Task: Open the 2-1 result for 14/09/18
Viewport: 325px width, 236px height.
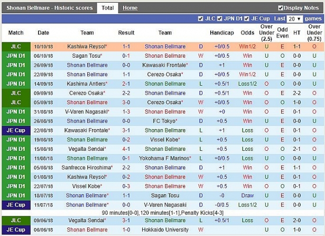Action: click(126, 84)
